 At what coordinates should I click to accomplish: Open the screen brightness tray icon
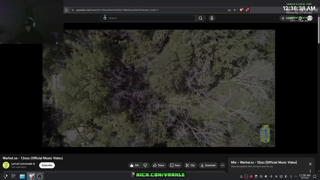276,176
